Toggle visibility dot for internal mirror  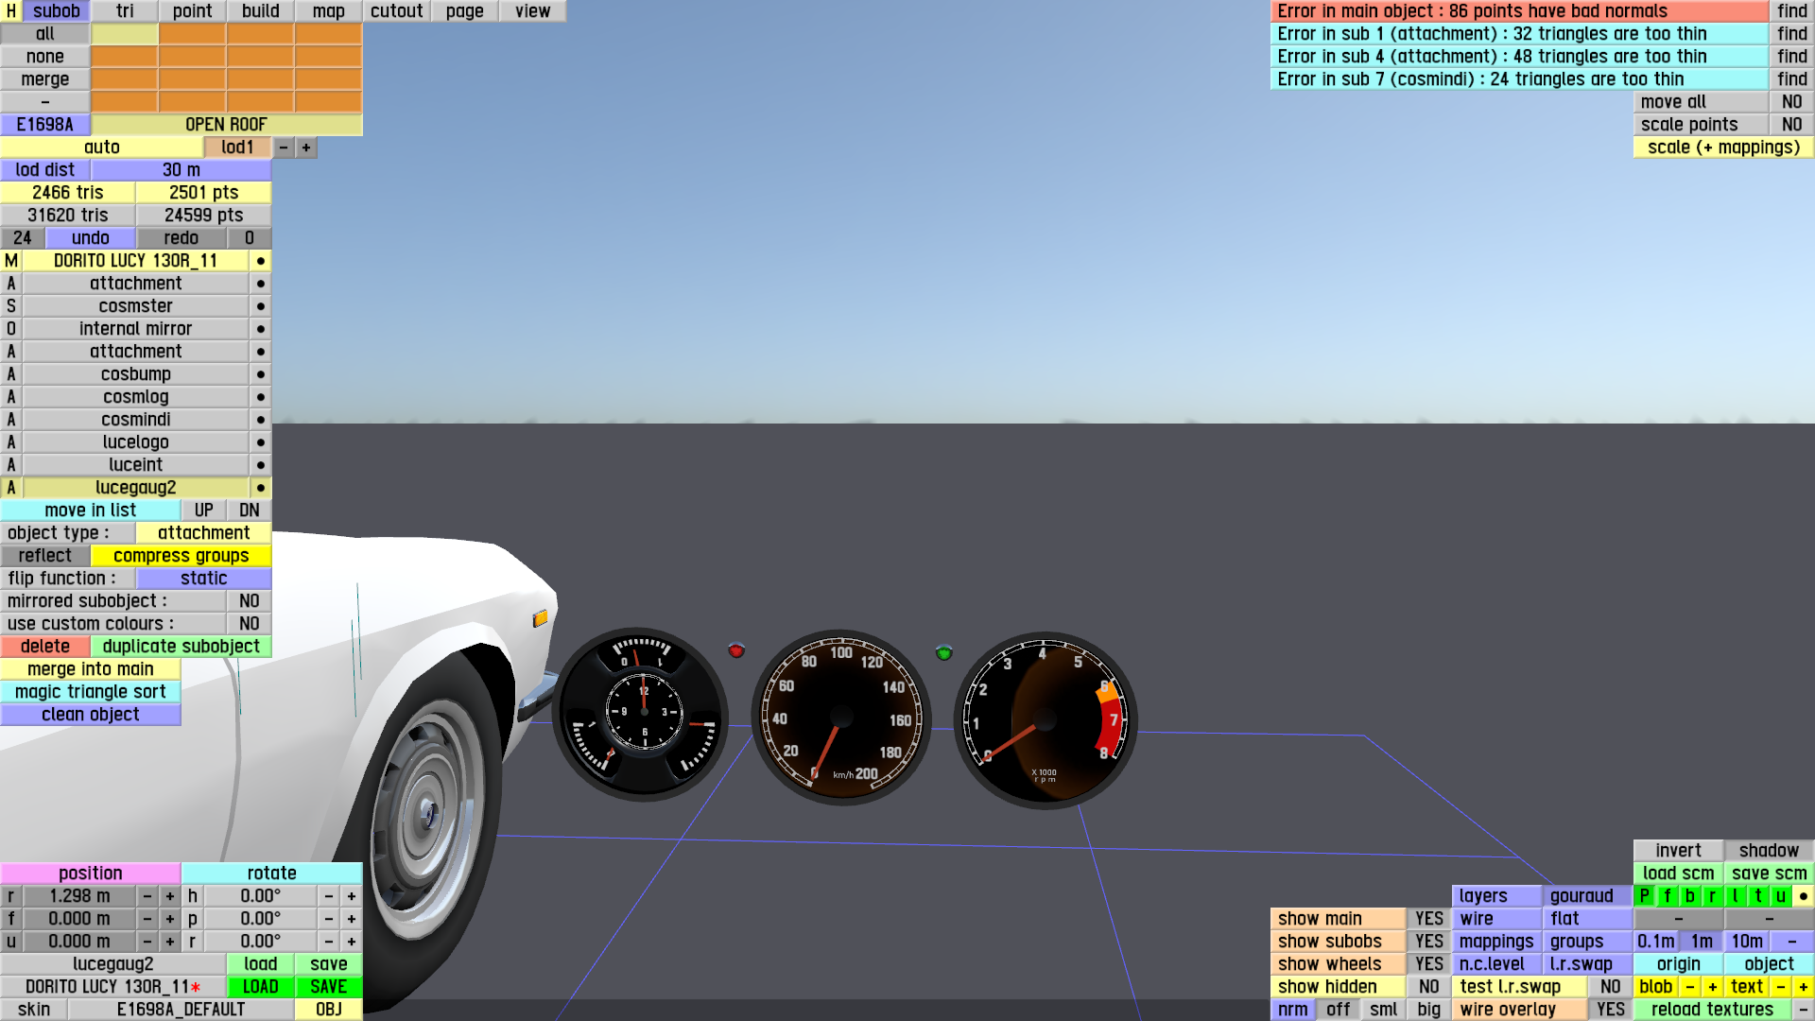point(260,329)
